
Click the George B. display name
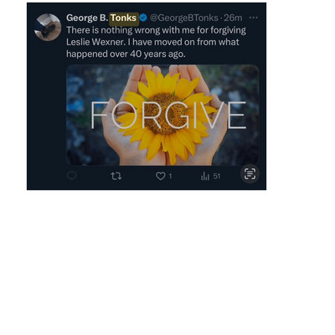(x=87, y=18)
